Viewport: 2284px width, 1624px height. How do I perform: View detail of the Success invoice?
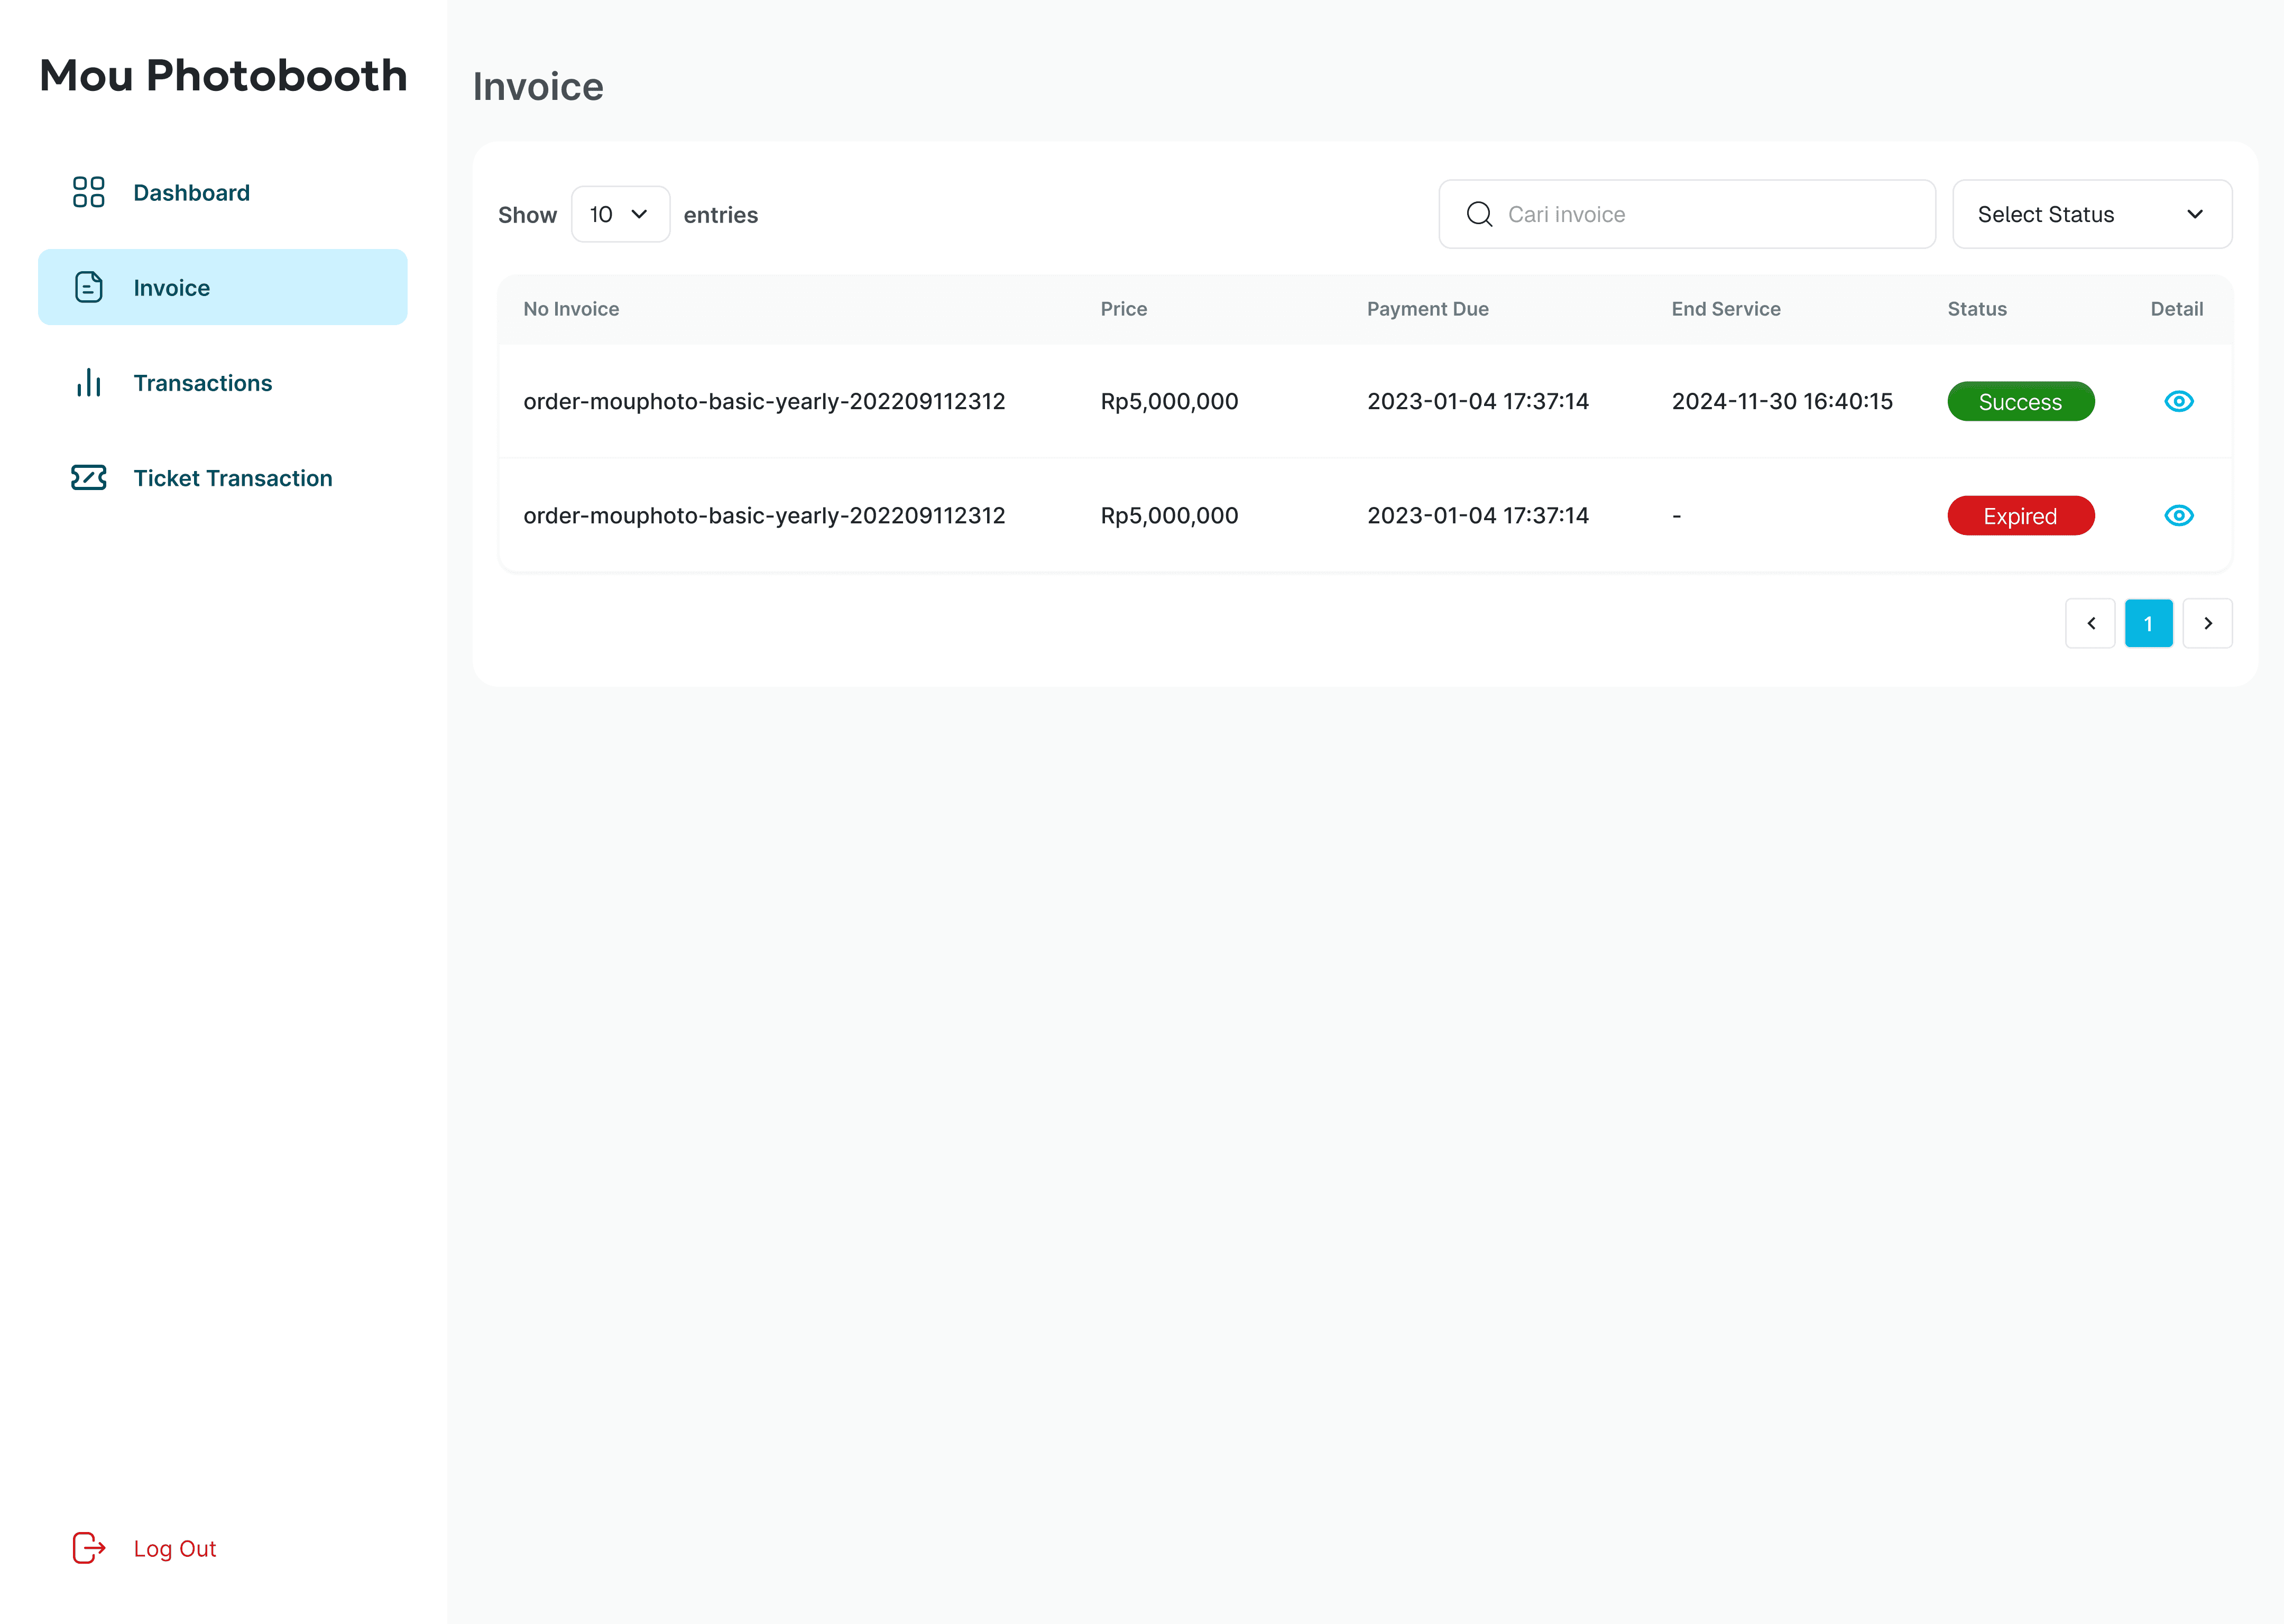click(x=2178, y=401)
